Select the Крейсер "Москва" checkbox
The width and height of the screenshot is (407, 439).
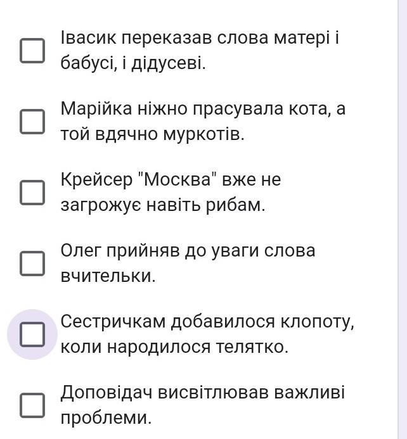point(32,192)
